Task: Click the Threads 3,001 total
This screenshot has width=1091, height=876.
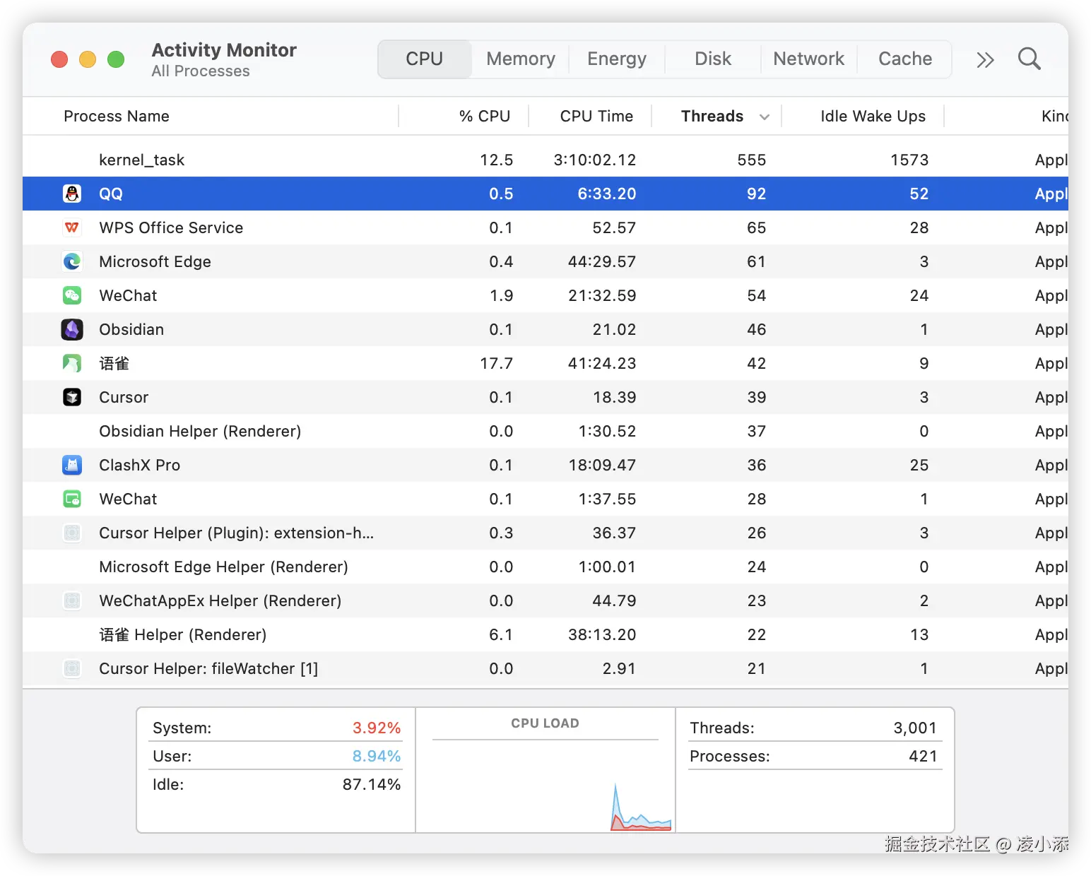Action: (915, 728)
